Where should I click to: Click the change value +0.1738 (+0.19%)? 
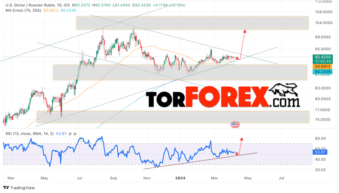169,5
